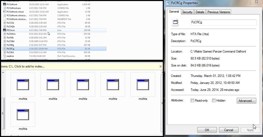Click the HTA file icon in Properties dialog

[175, 22]
